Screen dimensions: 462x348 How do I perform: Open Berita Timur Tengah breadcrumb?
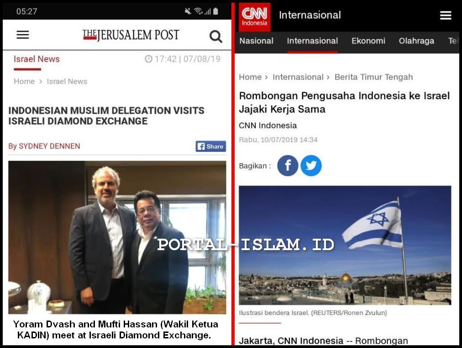(x=373, y=77)
